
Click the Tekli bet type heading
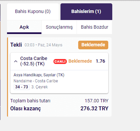pos(16,45)
